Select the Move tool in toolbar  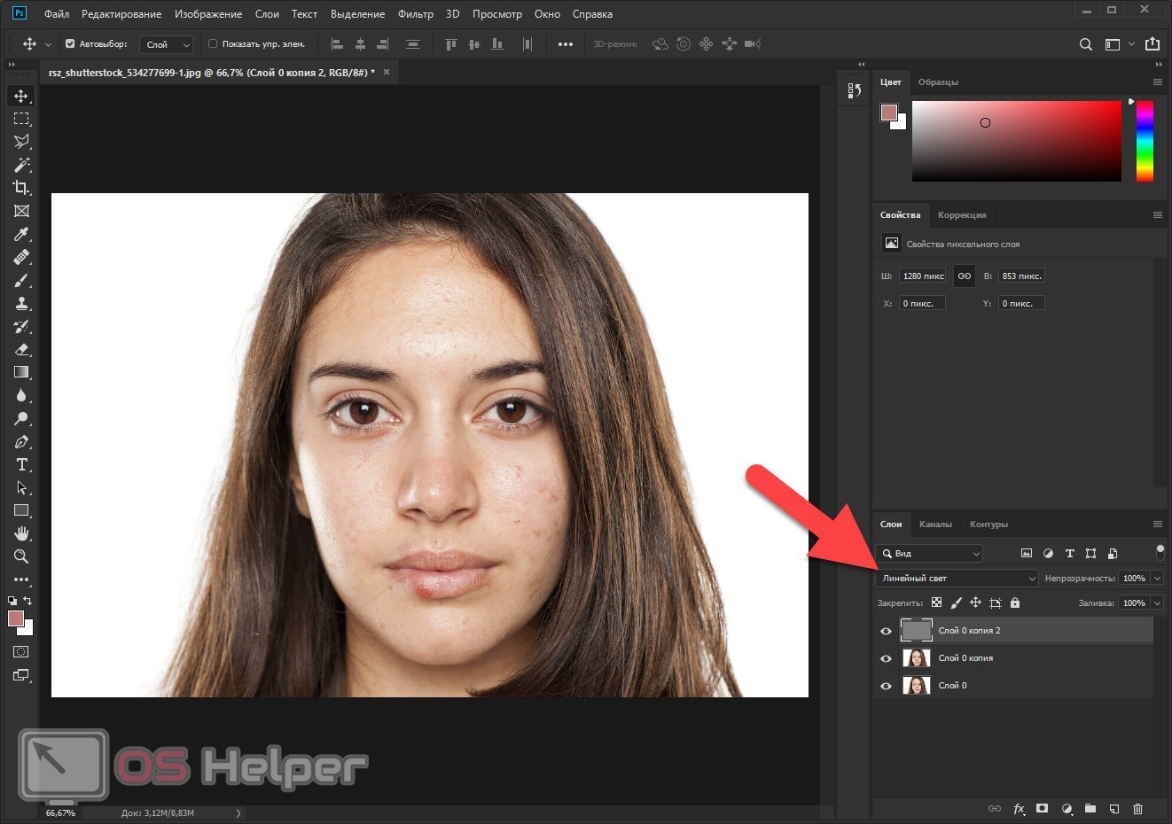click(21, 96)
